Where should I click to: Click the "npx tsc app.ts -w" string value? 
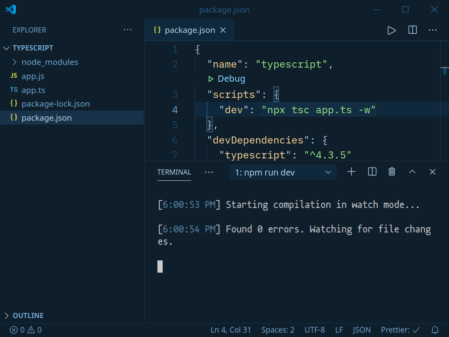pyautogui.click(x=318, y=110)
